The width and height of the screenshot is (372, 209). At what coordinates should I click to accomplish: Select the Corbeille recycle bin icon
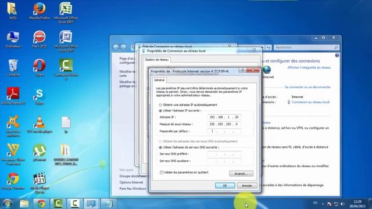tap(13, 68)
